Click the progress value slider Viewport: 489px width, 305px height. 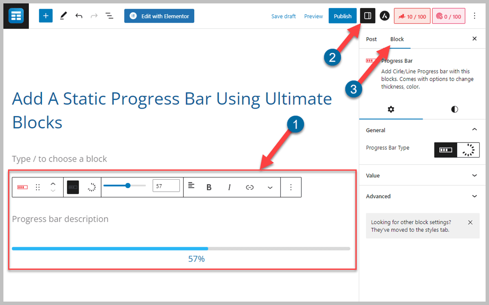(128, 185)
